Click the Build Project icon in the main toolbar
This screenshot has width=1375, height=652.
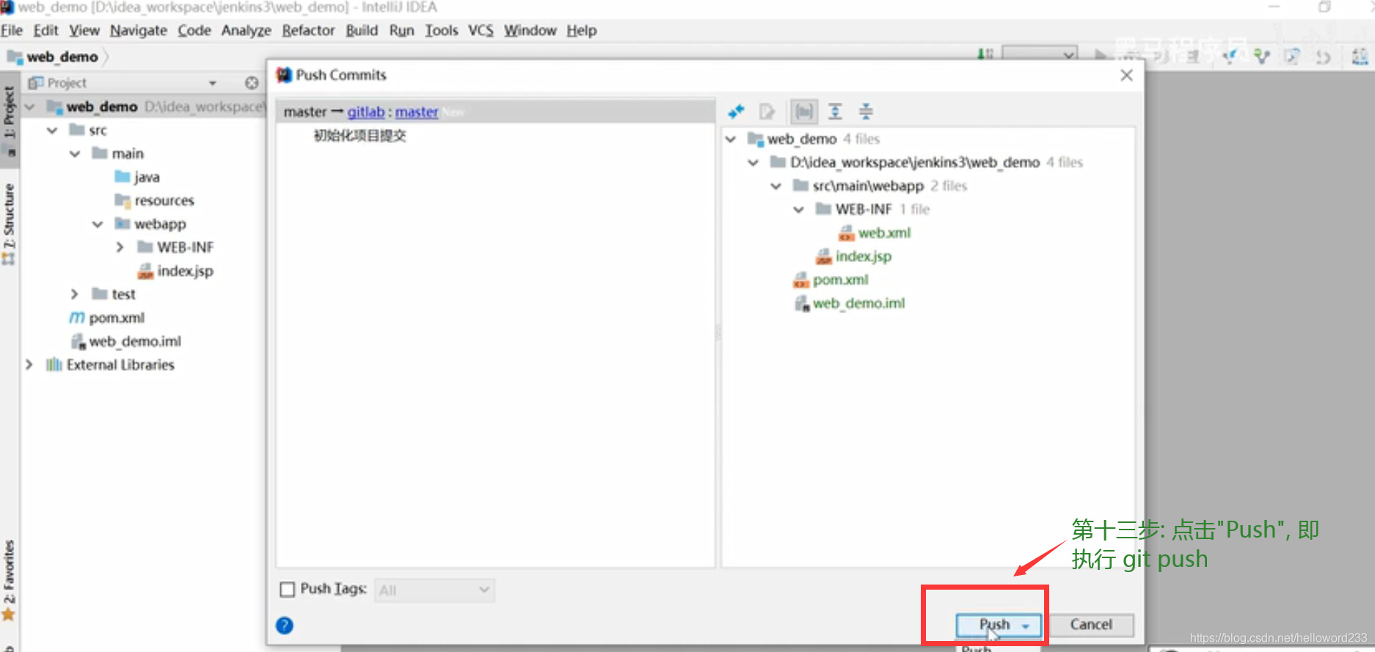[x=985, y=54]
